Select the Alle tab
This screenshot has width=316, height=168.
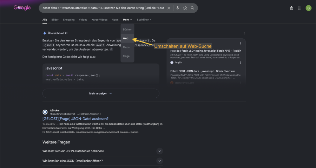point(45,20)
